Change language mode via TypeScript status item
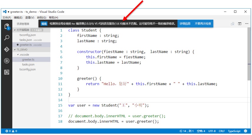 point(234,131)
